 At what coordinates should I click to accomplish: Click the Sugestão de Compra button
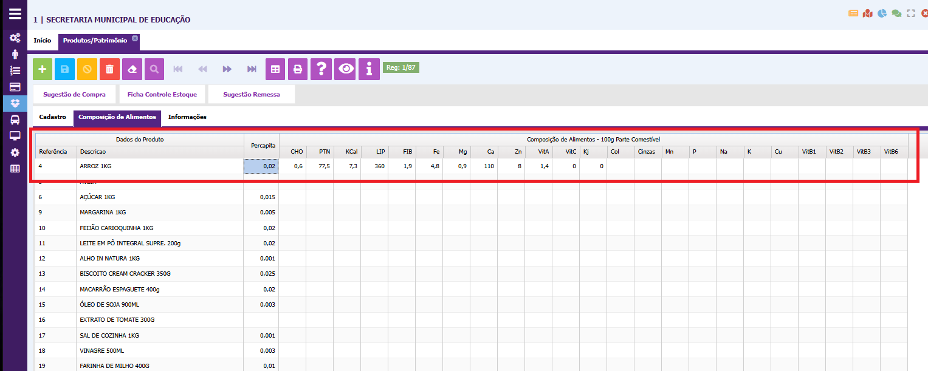[x=74, y=95]
